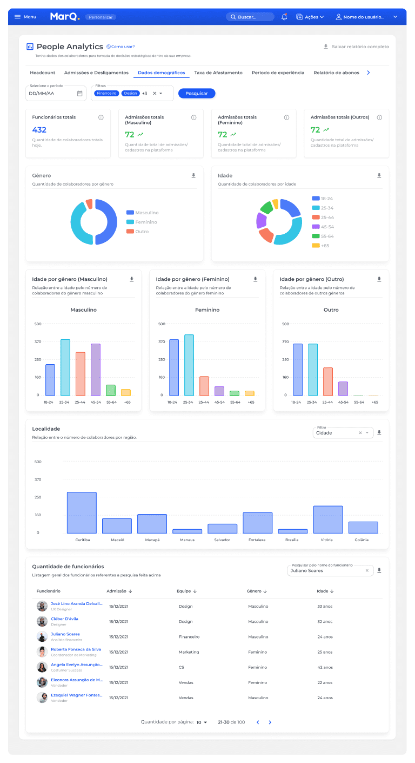Viewport: 415px width, 763px height.
Task: Download Idade por gênero (Feminino) chart
Action: (256, 279)
